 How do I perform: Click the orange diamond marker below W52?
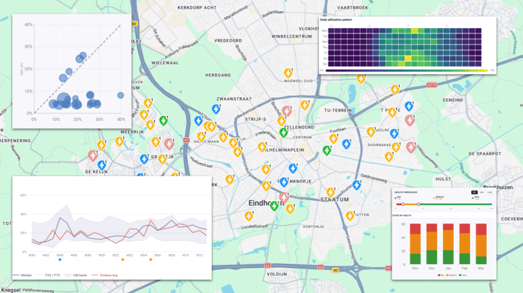tap(123, 259)
